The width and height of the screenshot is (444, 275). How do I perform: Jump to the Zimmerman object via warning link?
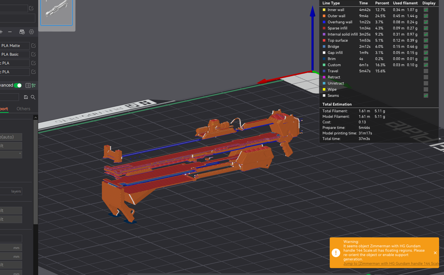click(x=391, y=264)
